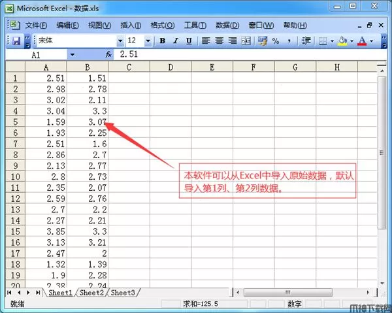Switch to the Sheet2 tab
The width and height of the screenshot is (392, 313).
(91, 293)
